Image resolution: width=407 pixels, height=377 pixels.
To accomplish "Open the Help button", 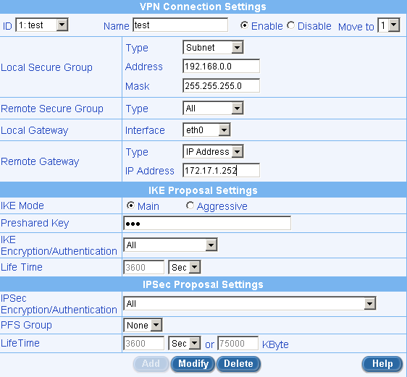I will tap(382, 364).
